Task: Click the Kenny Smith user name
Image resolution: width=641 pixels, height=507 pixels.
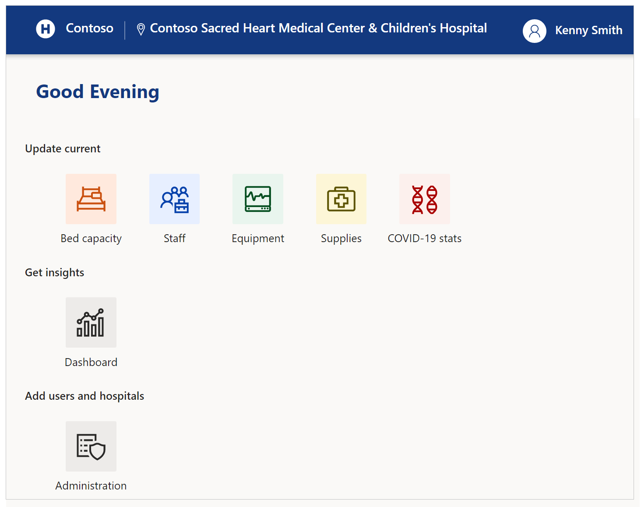Action: [x=588, y=30]
